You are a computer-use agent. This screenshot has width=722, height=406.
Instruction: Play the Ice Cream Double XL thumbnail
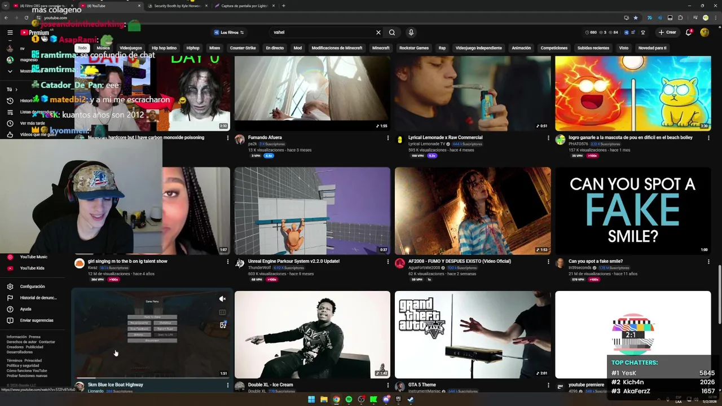[312, 334]
